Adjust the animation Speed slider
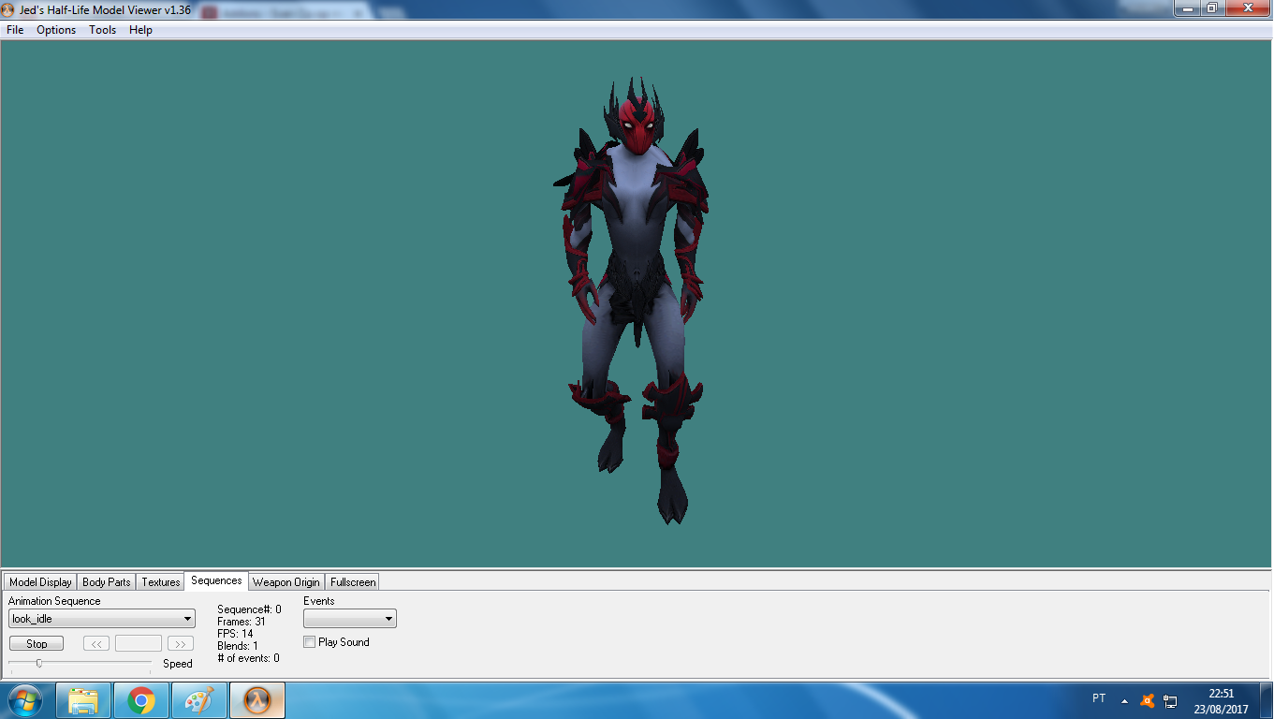This screenshot has width=1274, height=719. coord(39,663)
